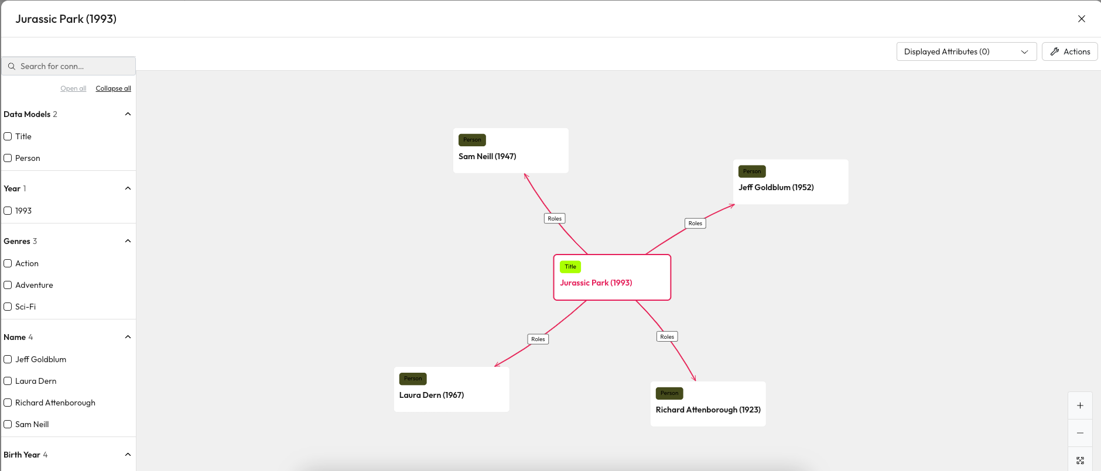Open the Displayed Attributes dropdown
This screenshot has height=471, width=1101.
[966, 51]
